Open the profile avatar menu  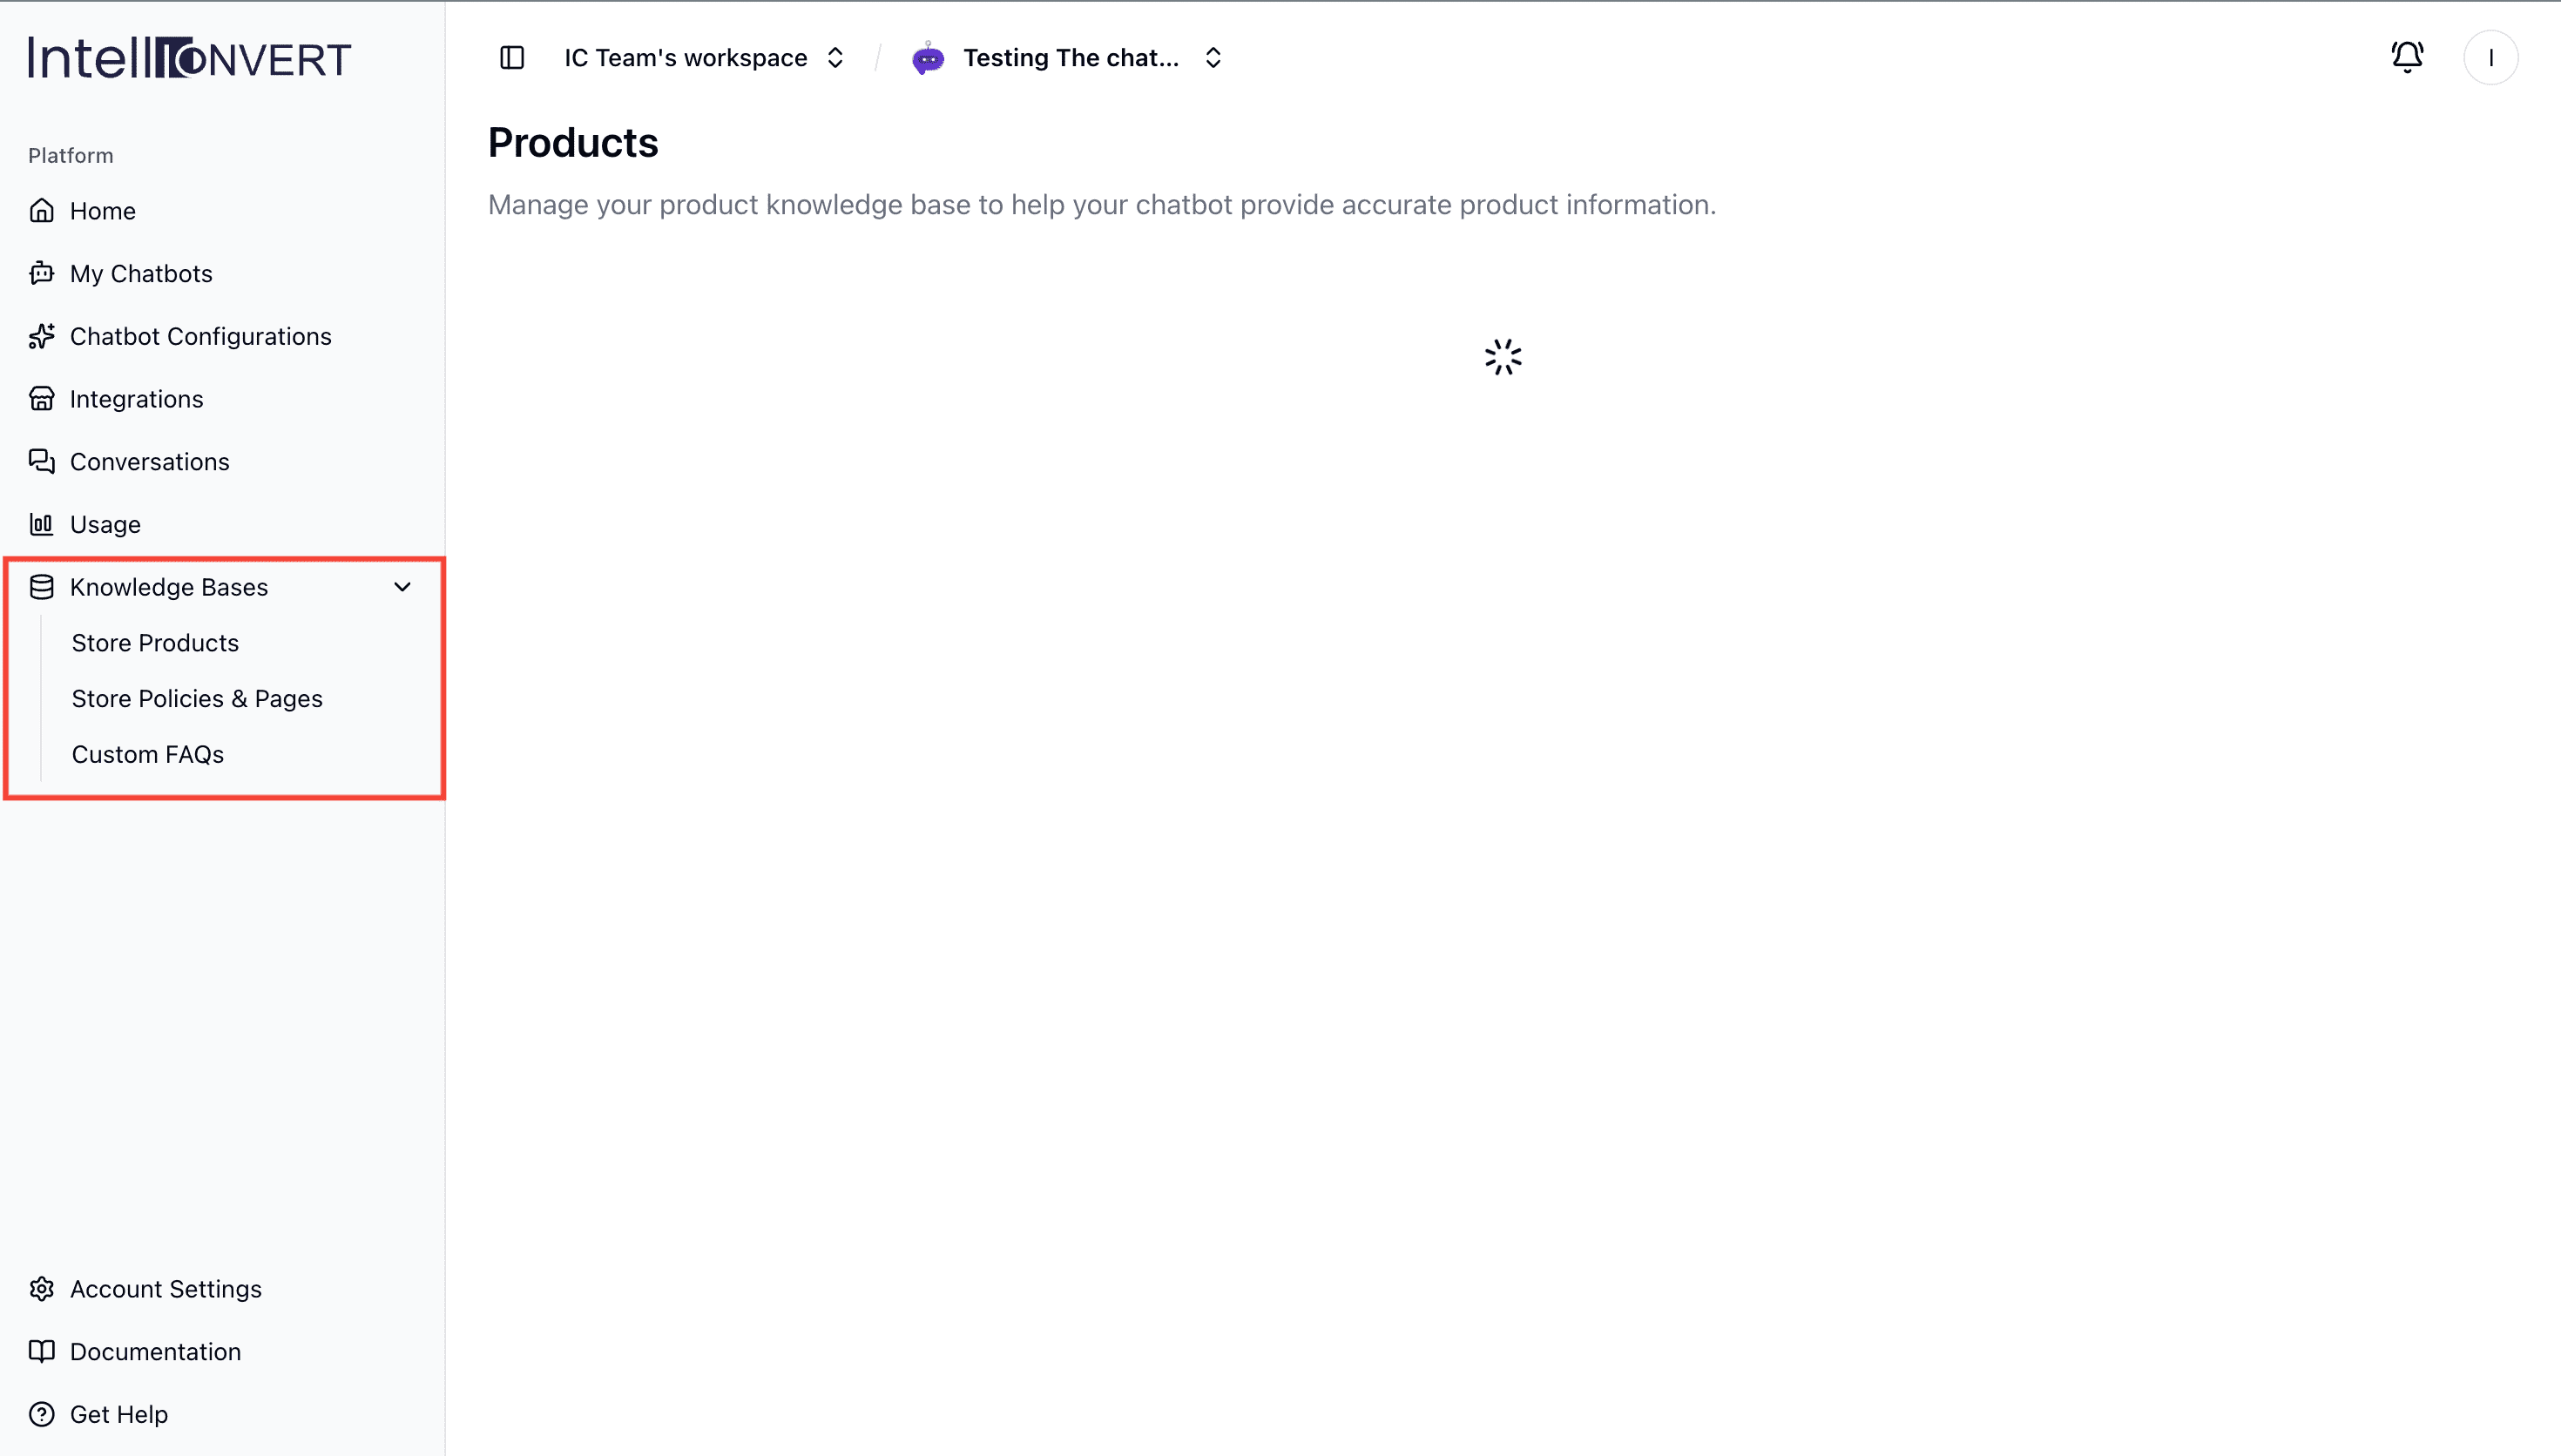[2491, 57]
